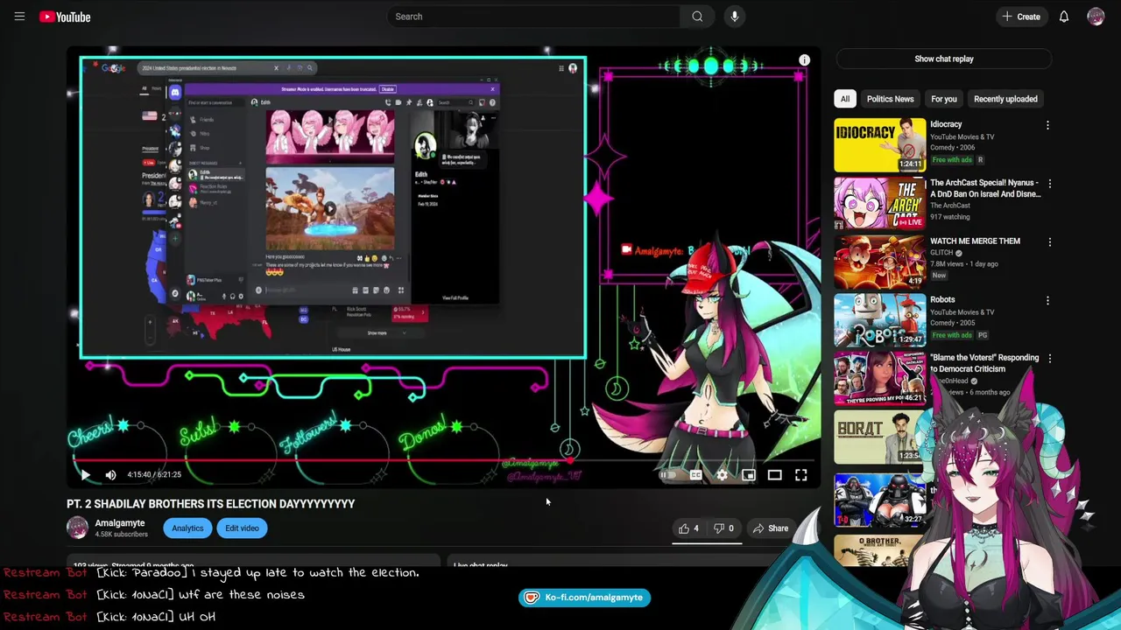This screenshot has height=630, width=1121.
Task: Open the Blame the Voters video thumbnail
Action: [879, 378]
